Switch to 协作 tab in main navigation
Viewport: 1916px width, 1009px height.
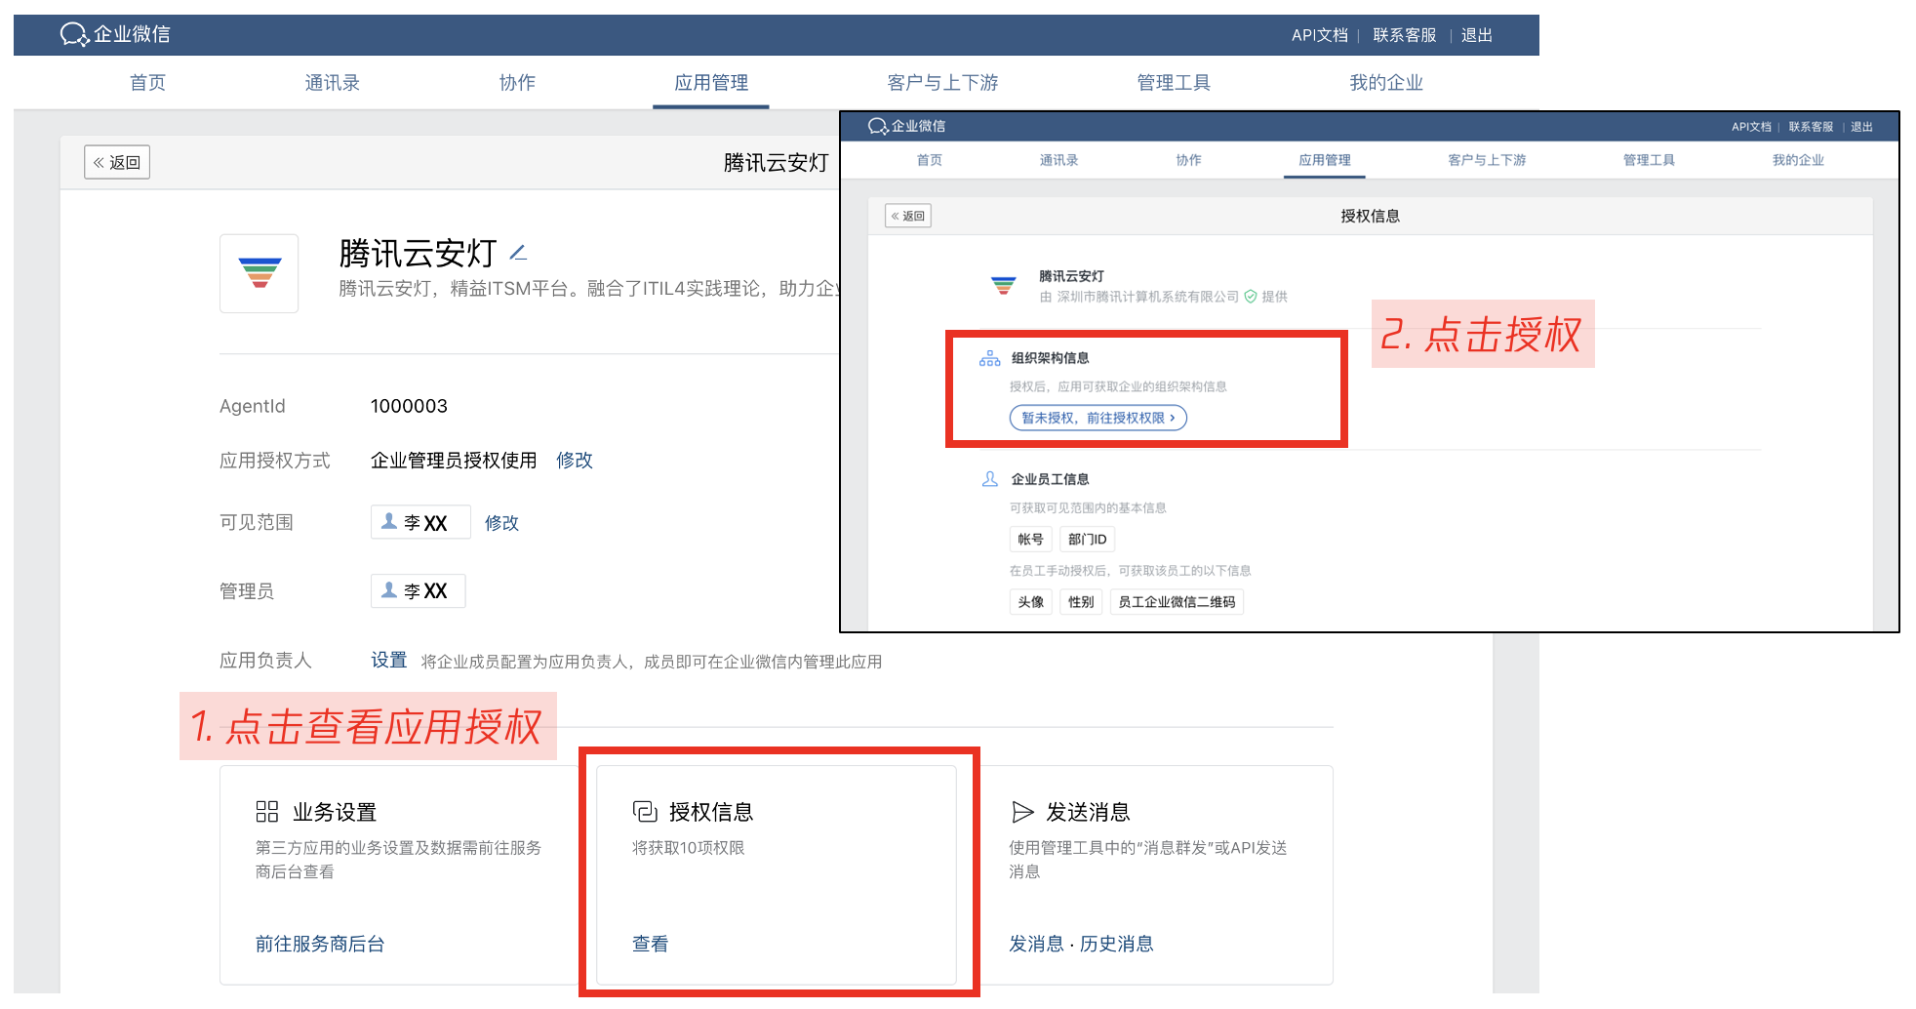point(517,83)
